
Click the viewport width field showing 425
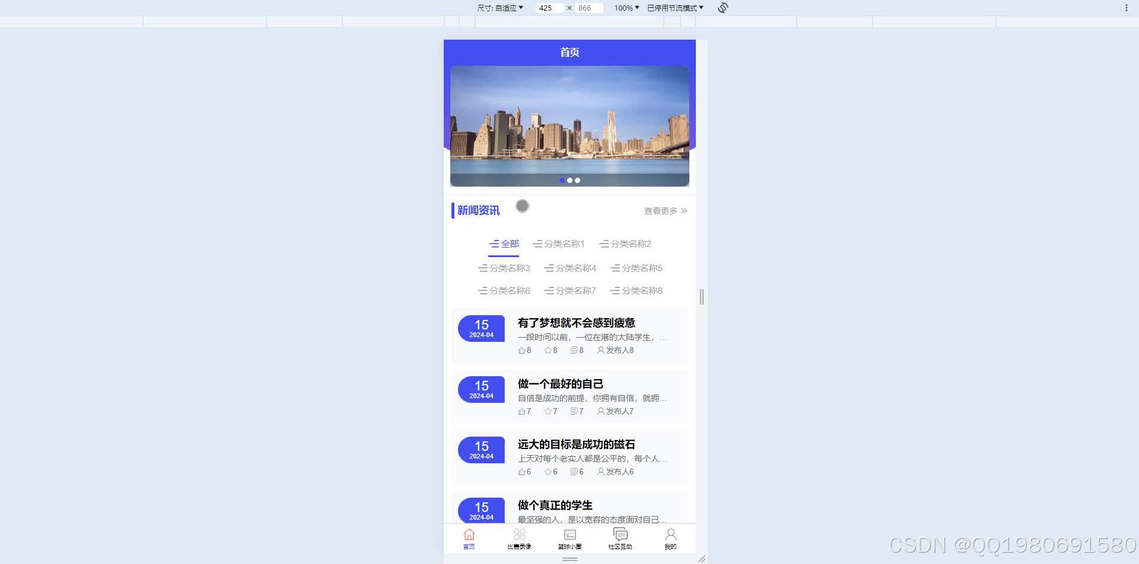coord(549,8)
